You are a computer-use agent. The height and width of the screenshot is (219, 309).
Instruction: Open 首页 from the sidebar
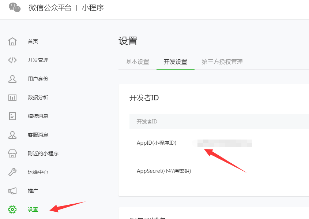point(33,41)
